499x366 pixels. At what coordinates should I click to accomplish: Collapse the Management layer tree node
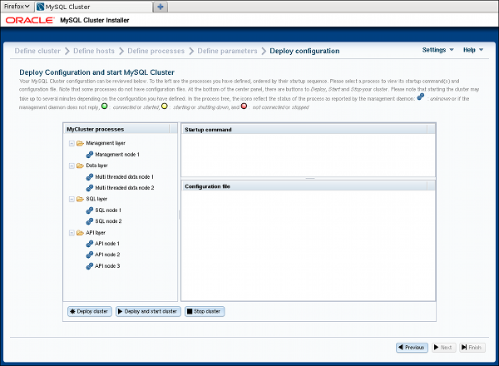click(x=71, y=143)
